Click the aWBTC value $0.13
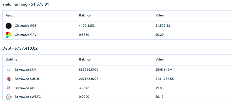This screenshot has height=106, width=236. (x=159, y=97)
